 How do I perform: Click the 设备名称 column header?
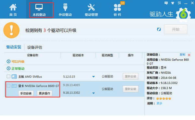32,55
